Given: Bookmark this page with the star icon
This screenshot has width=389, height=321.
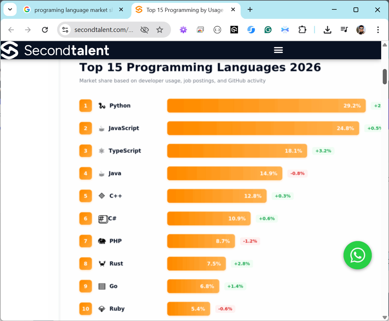Looking at the screenshot, I should click(160, 30).
